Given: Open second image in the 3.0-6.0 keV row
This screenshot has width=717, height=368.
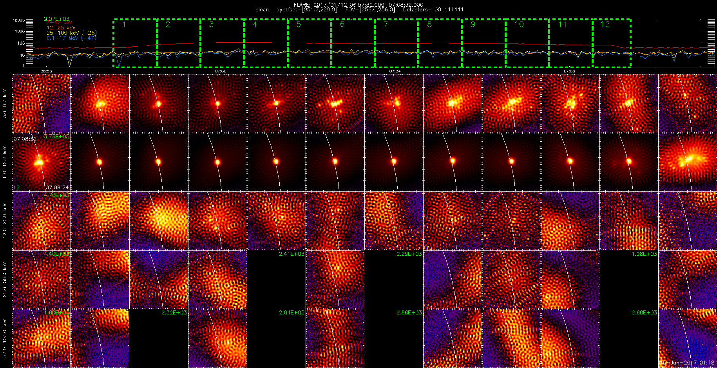Looking at the screenshot, I should 100,103.
